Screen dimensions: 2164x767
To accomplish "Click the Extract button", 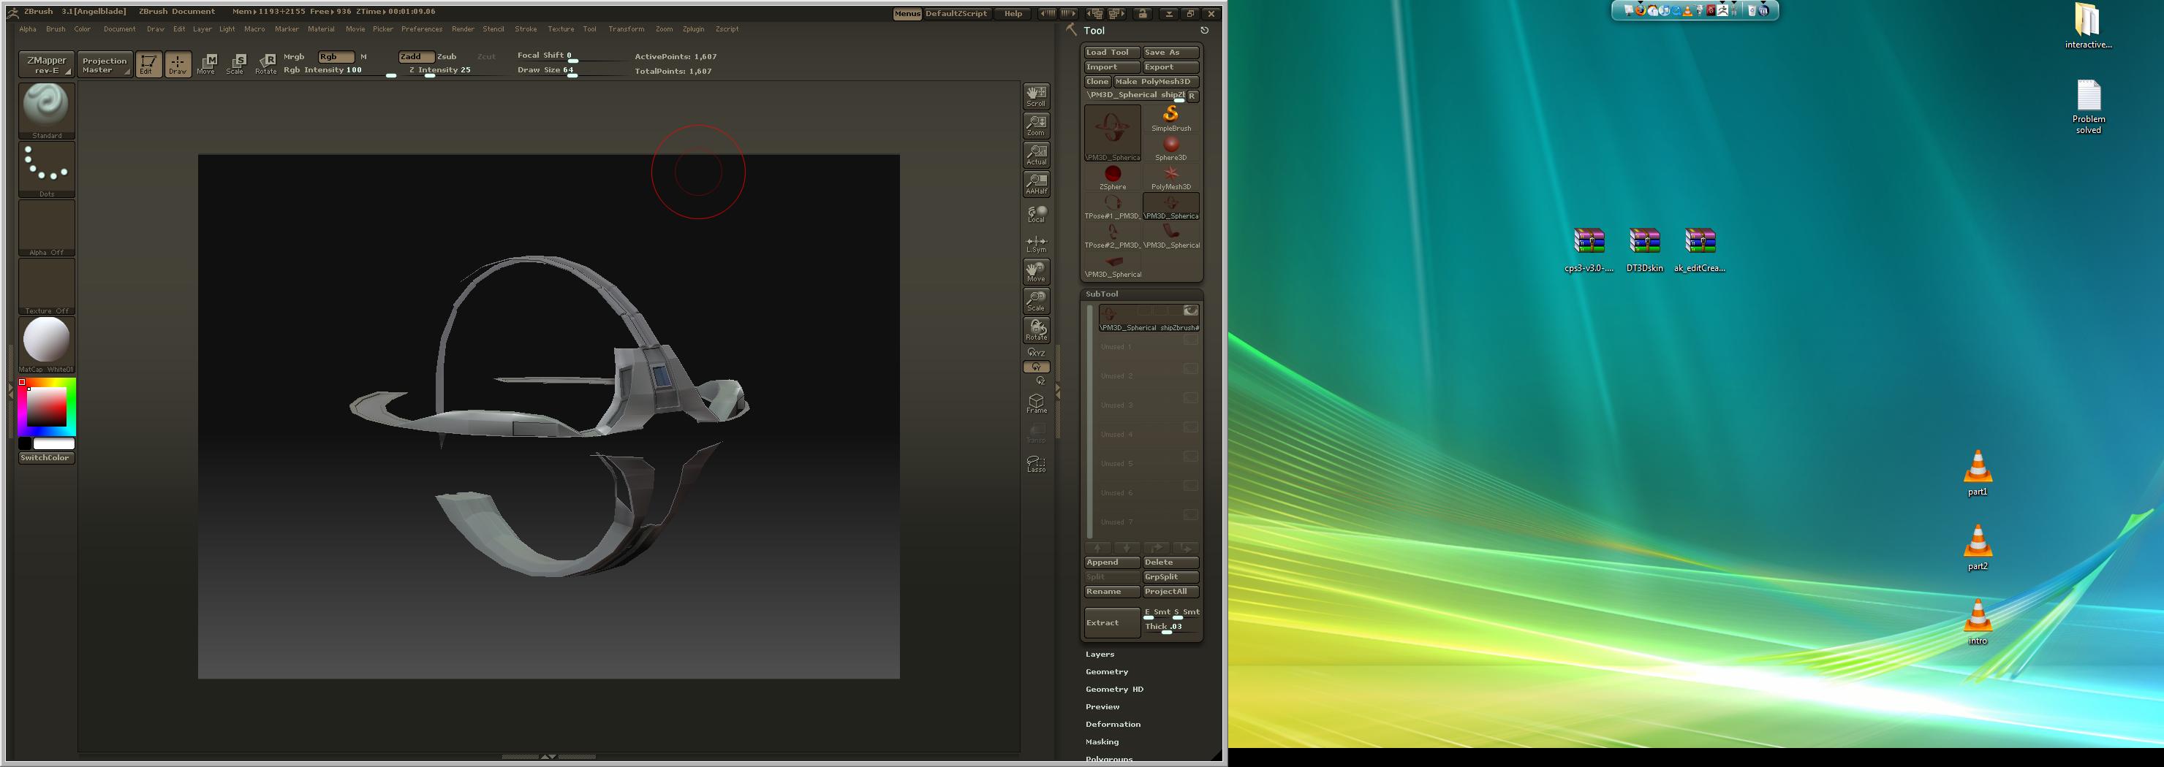I will (x=1112, y=624).
